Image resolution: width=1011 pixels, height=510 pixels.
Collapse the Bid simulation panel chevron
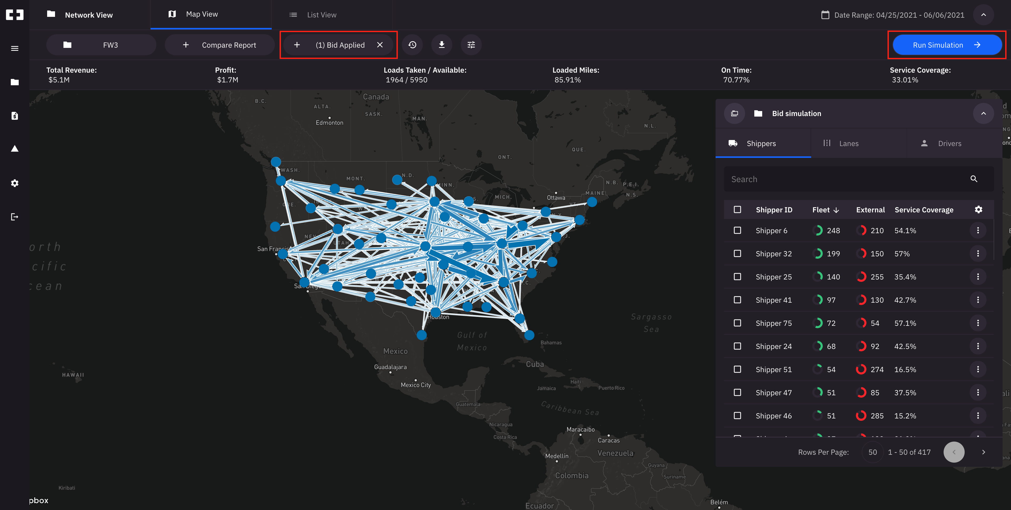click(x=983, y=113)
